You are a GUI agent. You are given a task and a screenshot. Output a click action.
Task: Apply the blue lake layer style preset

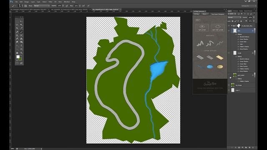[x=210, y=67]
